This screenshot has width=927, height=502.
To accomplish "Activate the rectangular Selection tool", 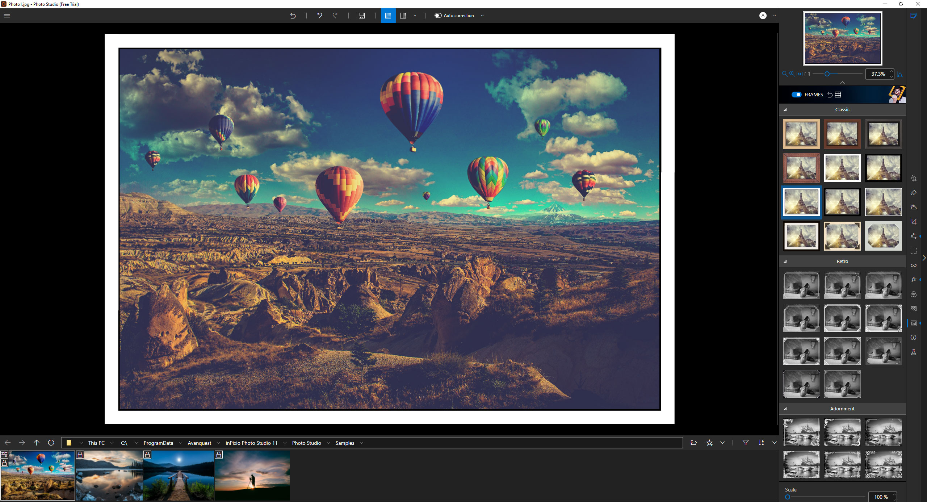I will [x=914, y=250].
